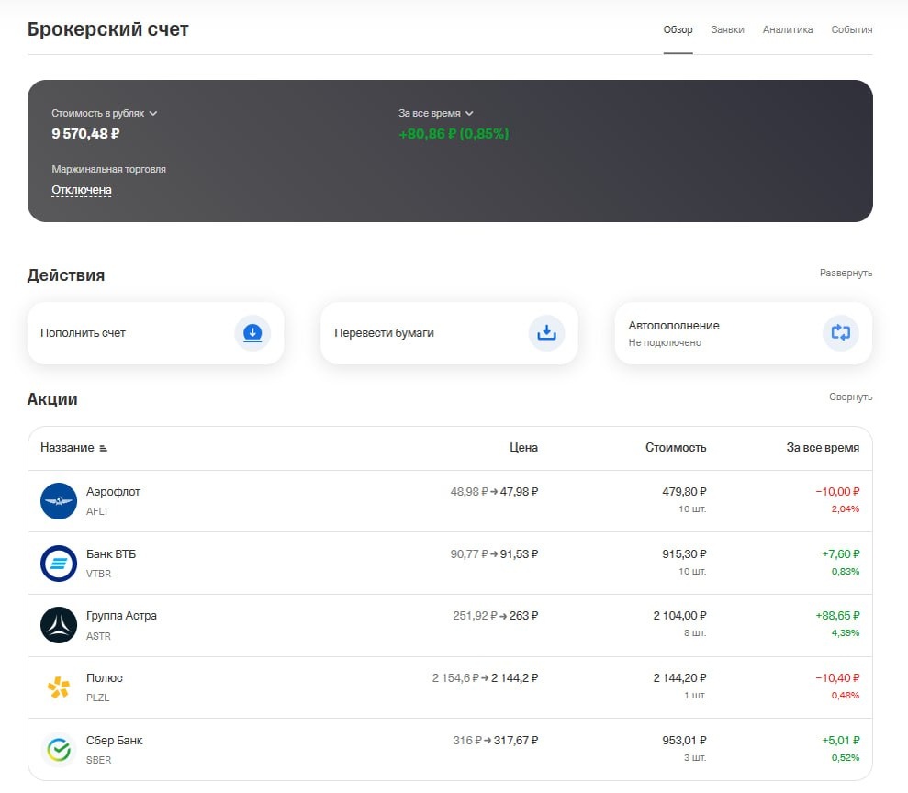Open the Банк ВТБ stock name

coord(110,554)
